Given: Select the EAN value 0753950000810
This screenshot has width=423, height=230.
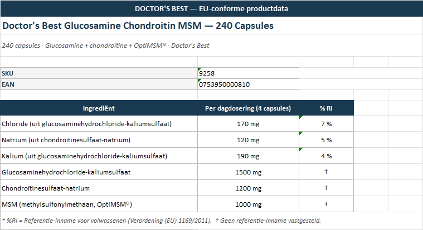Looking at the screenshot, I should coord(248,84).
